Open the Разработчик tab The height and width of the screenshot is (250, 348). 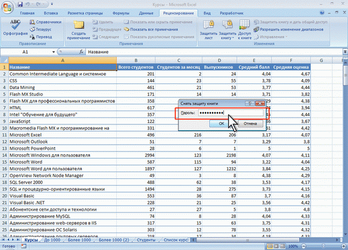[x=232, y=13]
